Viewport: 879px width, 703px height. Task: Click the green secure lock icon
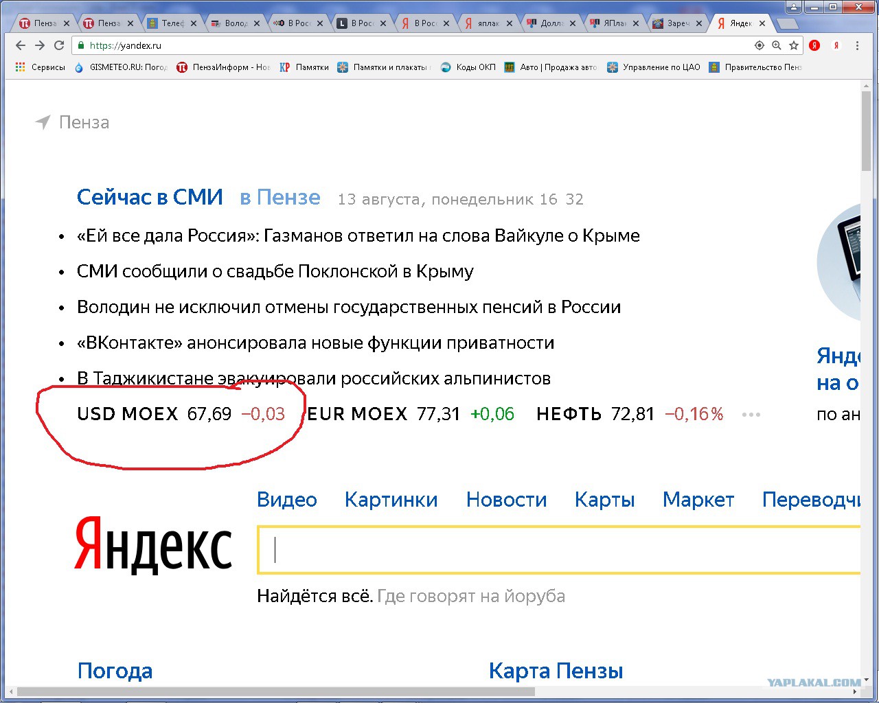tap(82, 45)
